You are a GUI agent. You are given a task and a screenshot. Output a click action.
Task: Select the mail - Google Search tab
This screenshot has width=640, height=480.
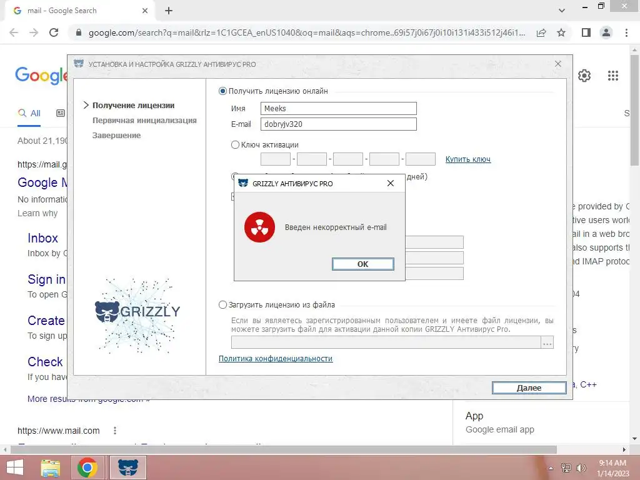click(79, 11)
